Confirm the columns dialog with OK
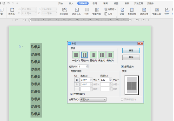This screenshot has width=174, height=121. pos(131,50)
